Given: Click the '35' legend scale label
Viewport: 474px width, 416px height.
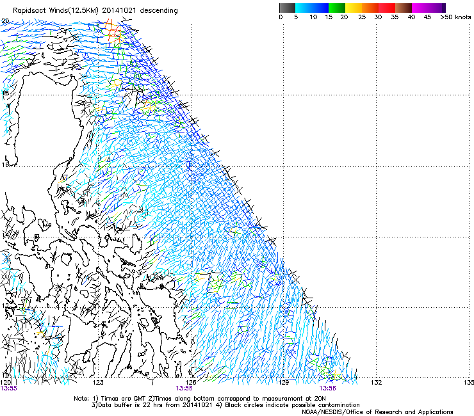Looking at the screenshot, I should (395, 17).
